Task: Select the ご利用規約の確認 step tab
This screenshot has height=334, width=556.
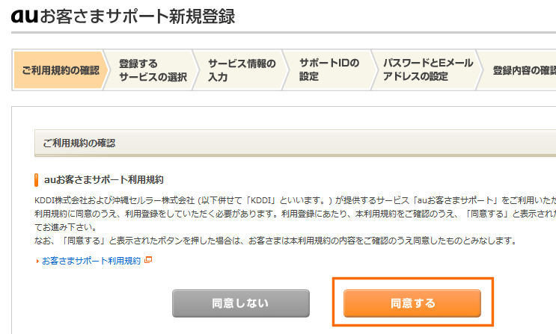Action: click(58, 70)
